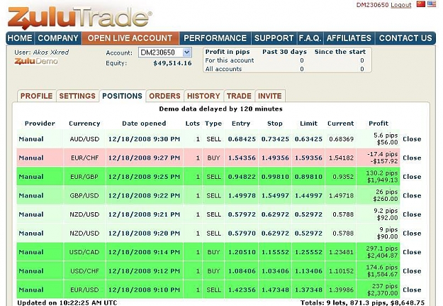Go to the AFFILIATES page
The height and width of the screenshot is (306, 443).
point(349,38)
